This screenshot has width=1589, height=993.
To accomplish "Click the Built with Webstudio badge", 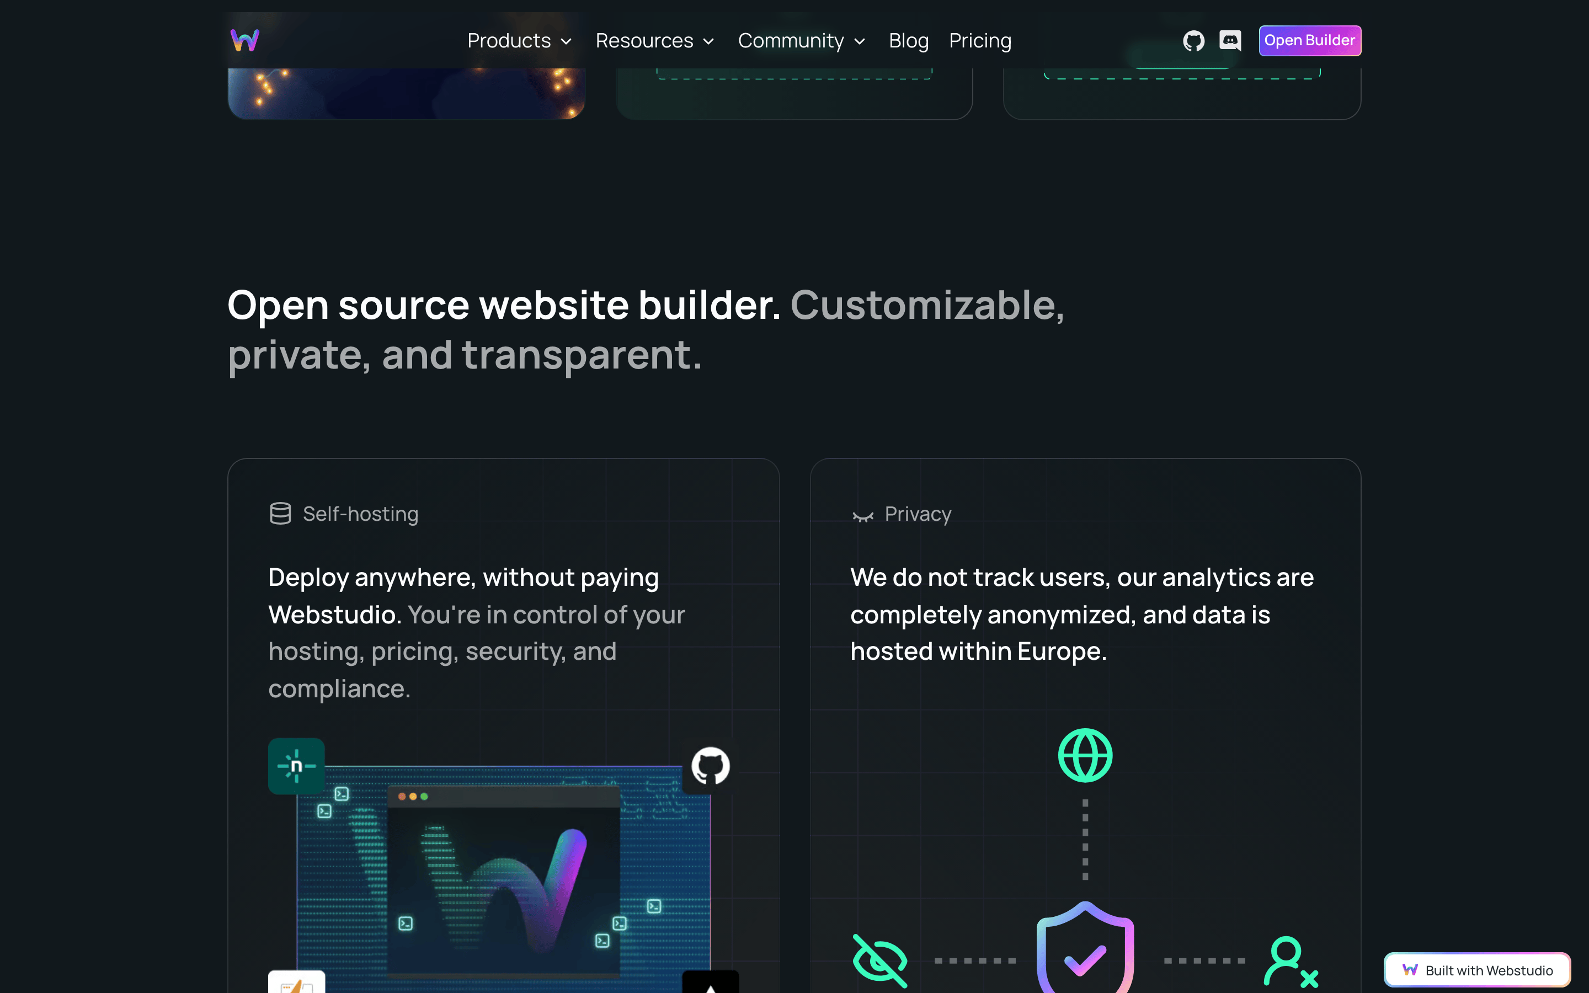I will pos(1476,970).
